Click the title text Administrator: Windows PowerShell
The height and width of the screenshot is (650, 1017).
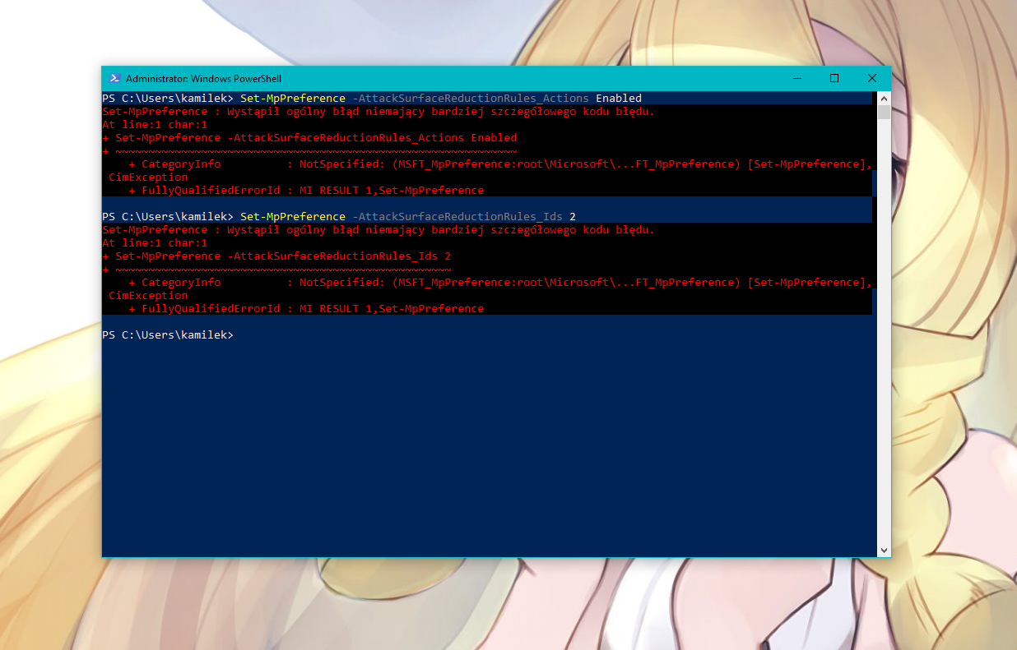(x=203, y=79)
